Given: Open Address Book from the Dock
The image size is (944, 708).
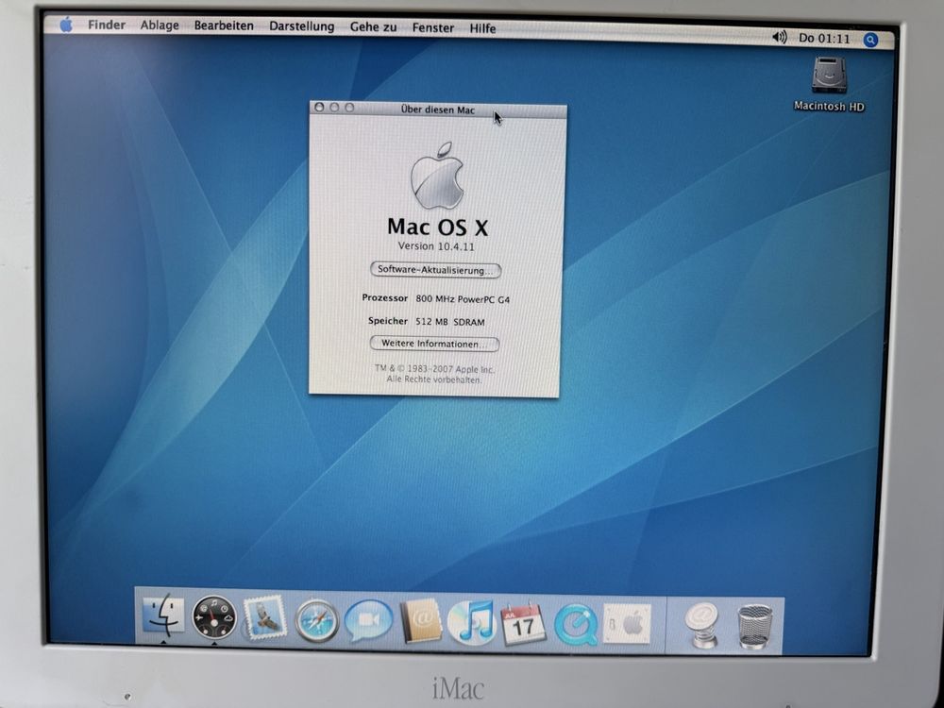Looking at the screenshot, I should tap(421, 621).
